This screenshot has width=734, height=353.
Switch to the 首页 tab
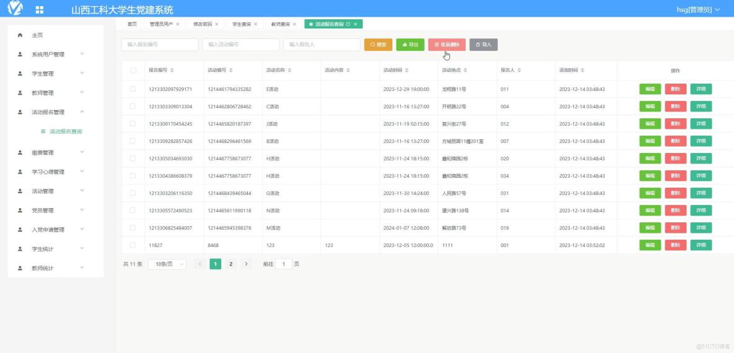click(133, 24)
